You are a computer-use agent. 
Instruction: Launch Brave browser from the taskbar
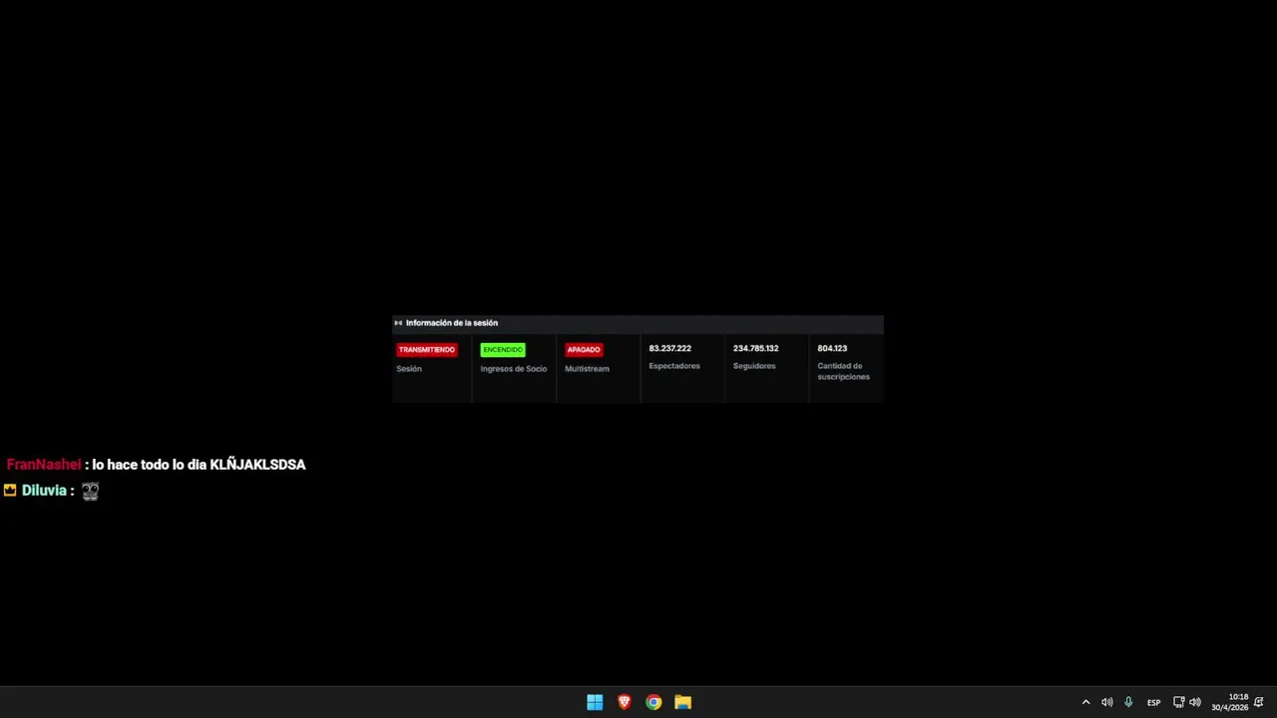[x=625, y=702]
